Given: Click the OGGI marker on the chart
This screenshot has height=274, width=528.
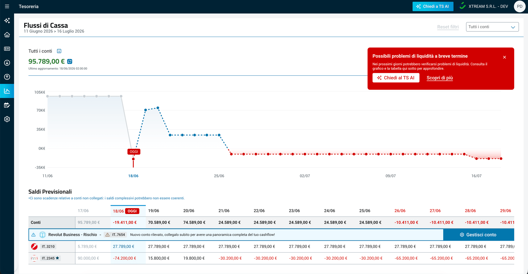Looking at the screenshot, I should pyautogui.click(x=134, y=152).
